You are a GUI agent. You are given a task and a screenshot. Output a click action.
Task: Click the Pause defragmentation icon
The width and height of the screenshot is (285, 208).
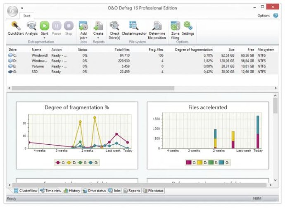click(57, 26)
